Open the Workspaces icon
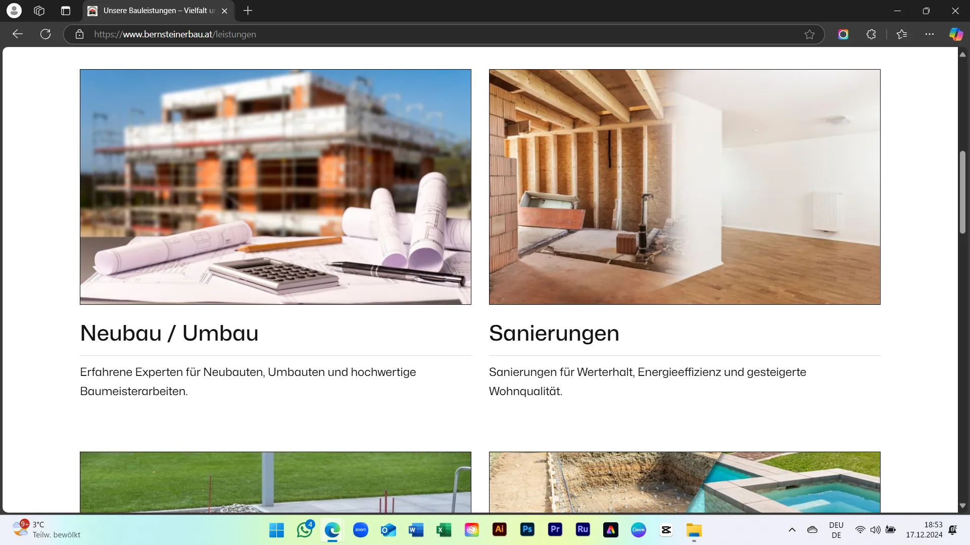The image size is (970, 545). [x=39, y=11]
